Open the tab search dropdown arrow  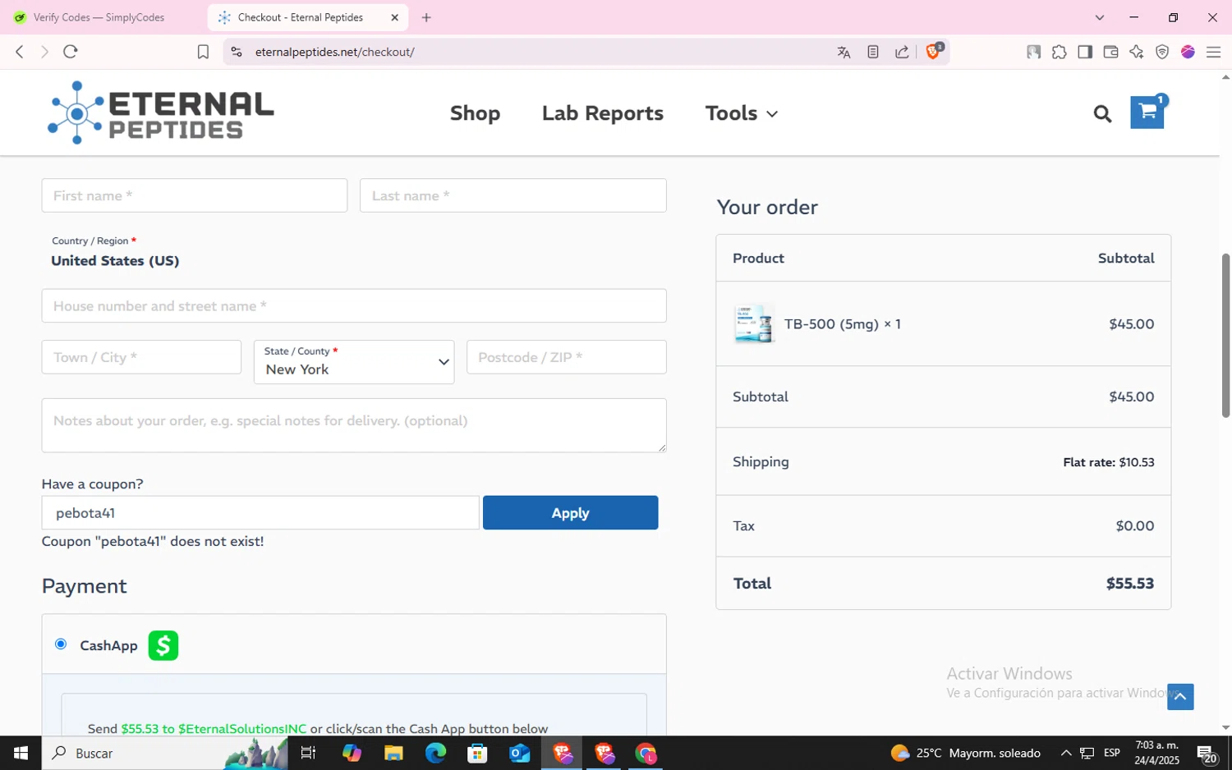[x=1100, y=17]
